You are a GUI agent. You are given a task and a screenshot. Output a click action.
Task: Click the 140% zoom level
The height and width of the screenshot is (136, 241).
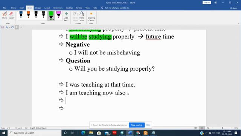click(236, 128)
